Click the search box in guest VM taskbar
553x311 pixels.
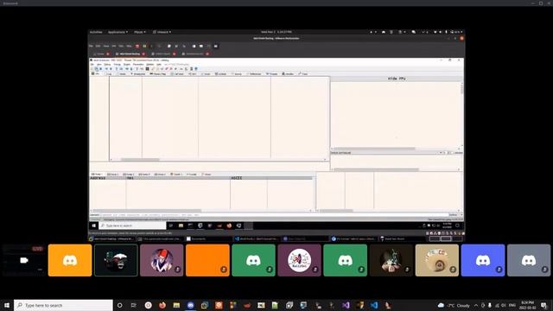click(x=132, y=225)
